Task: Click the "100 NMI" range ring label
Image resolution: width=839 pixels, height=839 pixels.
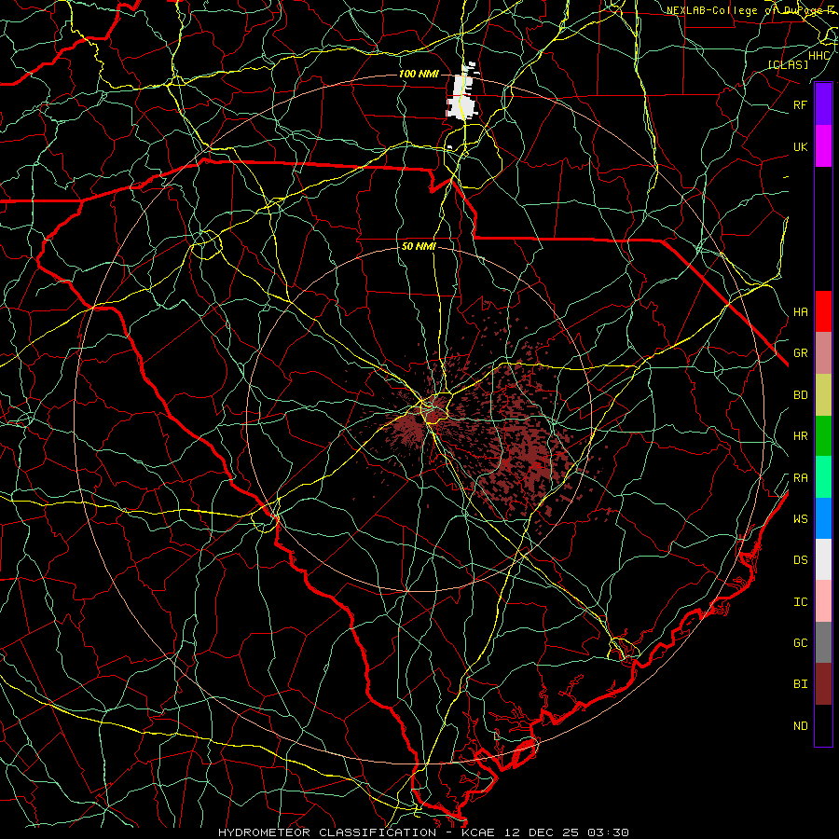Action: [x=419, y=74]
